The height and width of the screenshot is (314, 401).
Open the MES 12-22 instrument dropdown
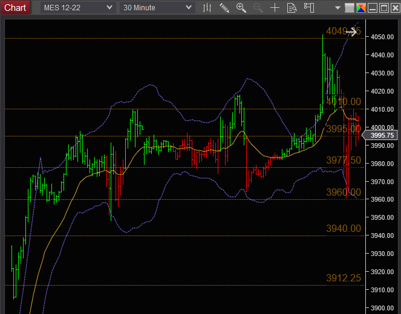pyautogui.click(x=78, y=8)
